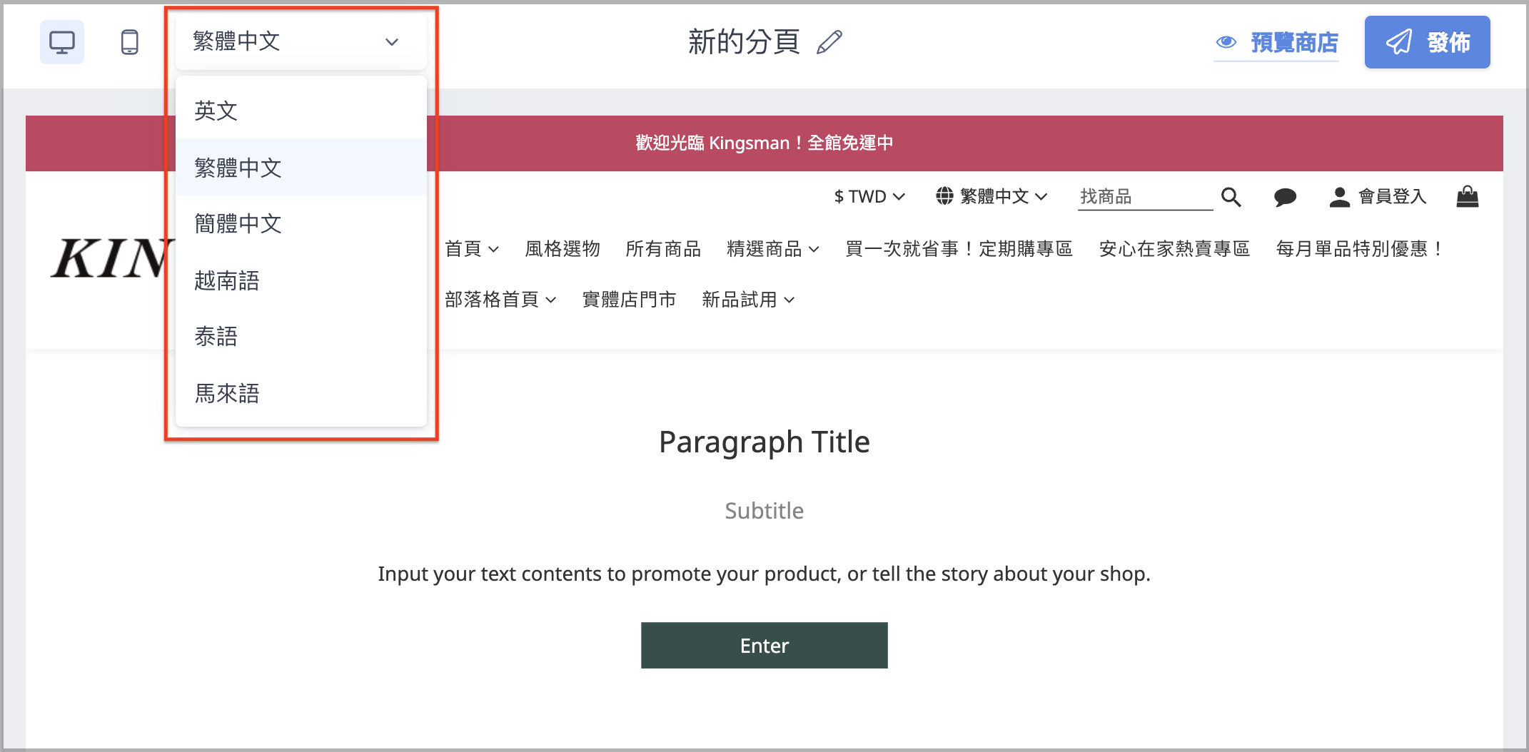
Task: Click the eye icon beside 預覽商店
Action: click(1226, 42)
